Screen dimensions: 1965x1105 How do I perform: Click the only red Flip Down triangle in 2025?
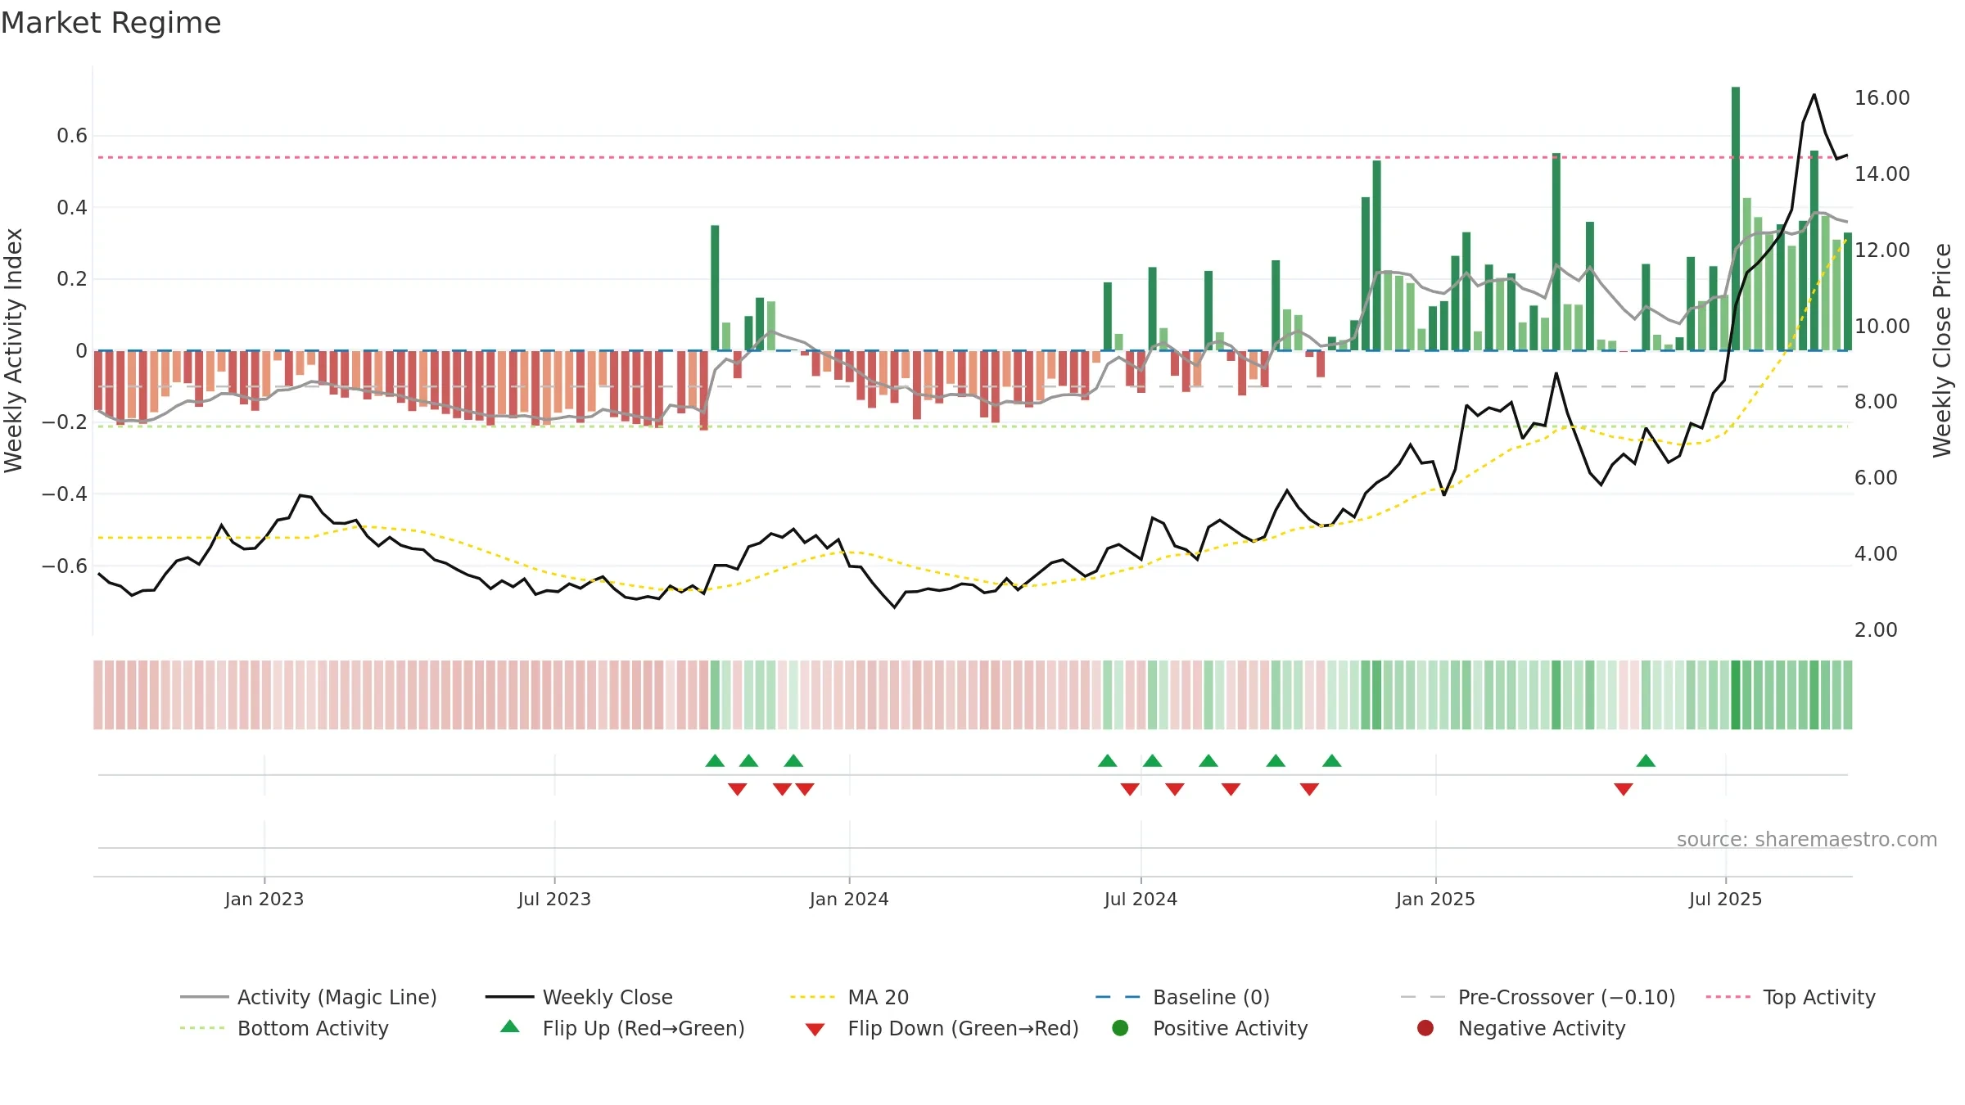pyautogui.click(x=1624, y=789)
